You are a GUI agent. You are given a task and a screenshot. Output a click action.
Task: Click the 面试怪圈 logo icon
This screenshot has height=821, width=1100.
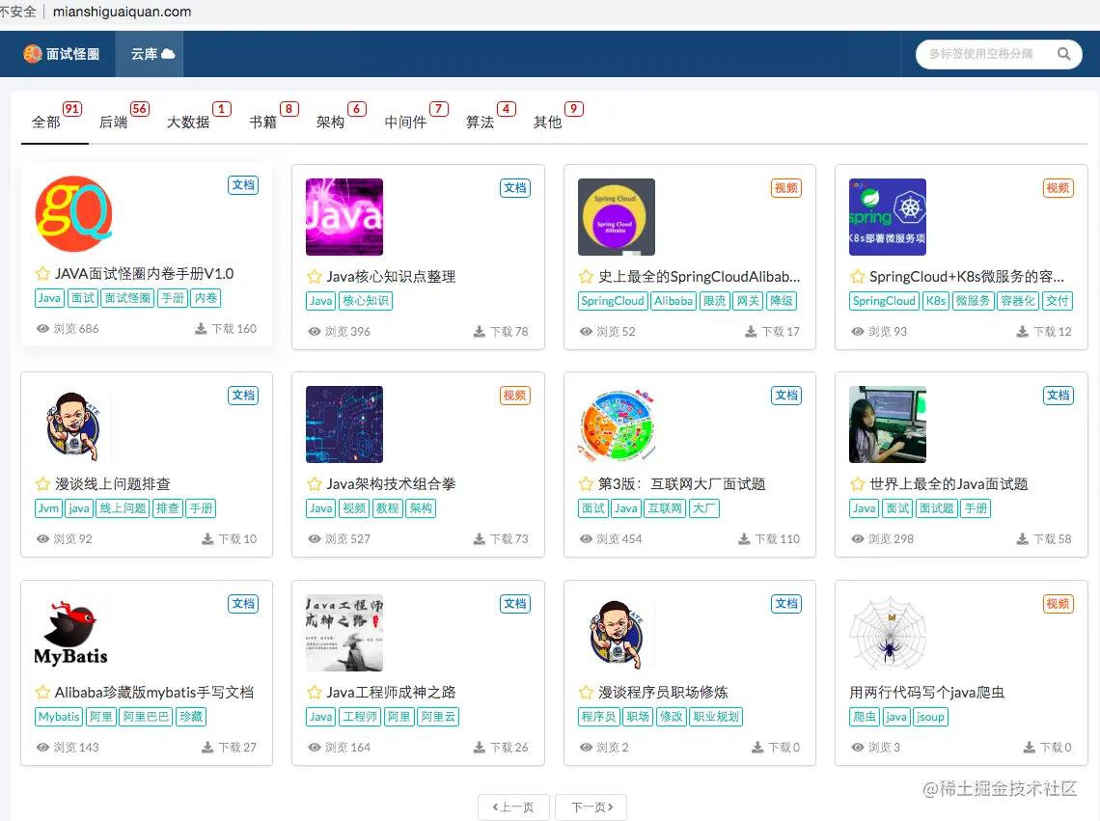tap(32, 53)
